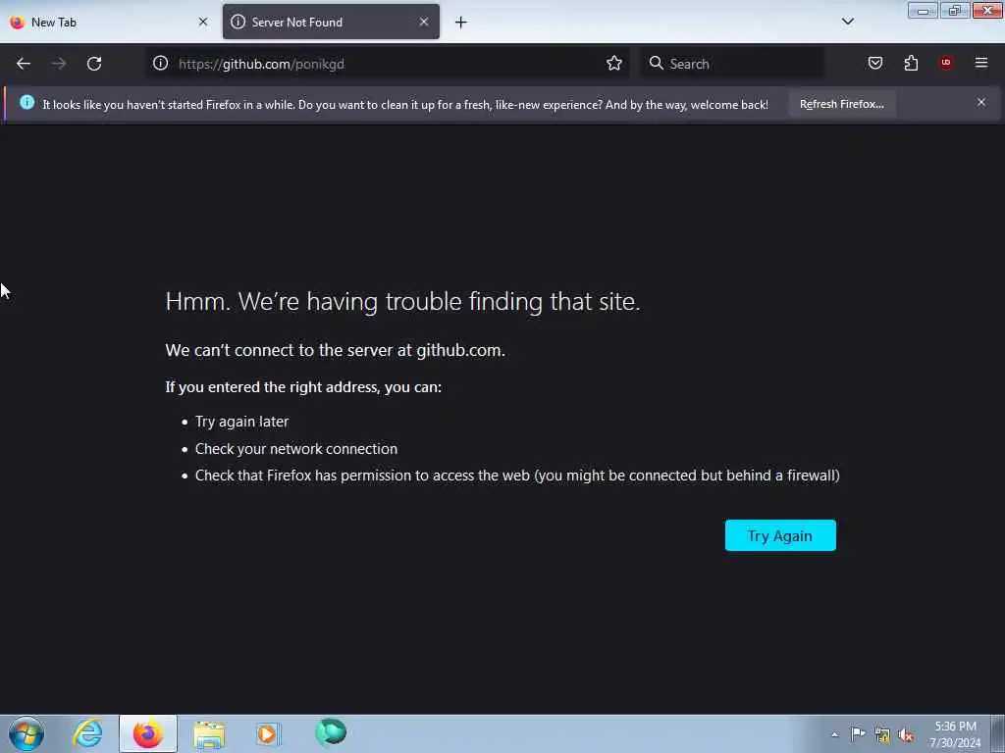Viewport: 1005px width, 753px height.
Task: Switch to the New Tab tab
Action: [x=109, y=22]
